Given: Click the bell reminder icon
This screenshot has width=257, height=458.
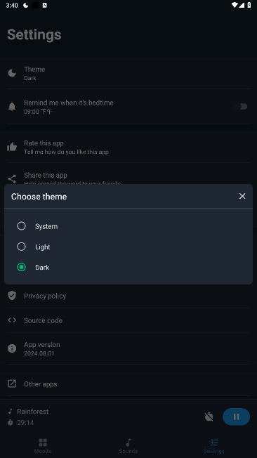Looking at the screenshot, I should (12, 107).
